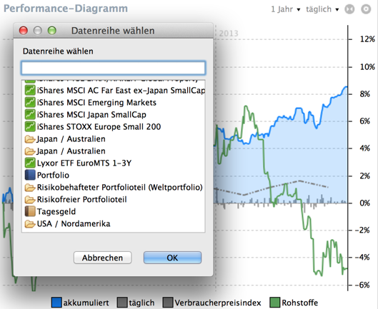The width and height of the screenshot is (378, 309).
Task: Click the brown Tagesgeld account icon
Action: (x=30, y=211)
